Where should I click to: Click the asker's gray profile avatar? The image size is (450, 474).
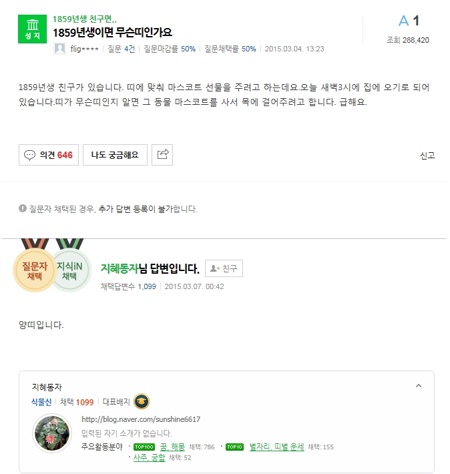(x=59, y=49)
